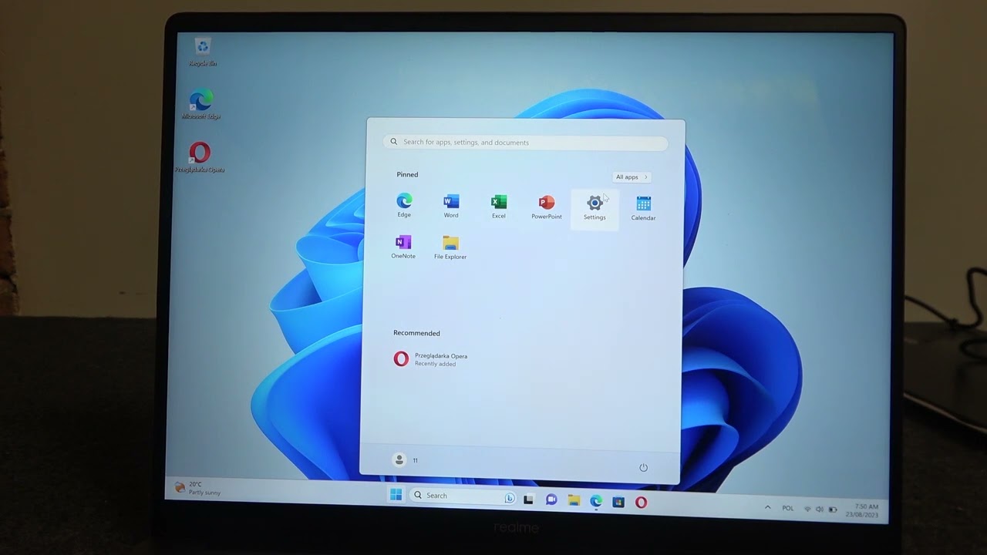Click the Recommended section heading
Viewport: 987px width, 555px height.
tap(416, 333)
